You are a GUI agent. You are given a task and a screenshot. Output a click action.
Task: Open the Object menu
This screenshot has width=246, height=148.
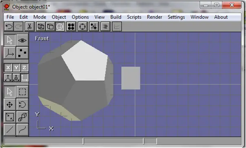(59, 17)
